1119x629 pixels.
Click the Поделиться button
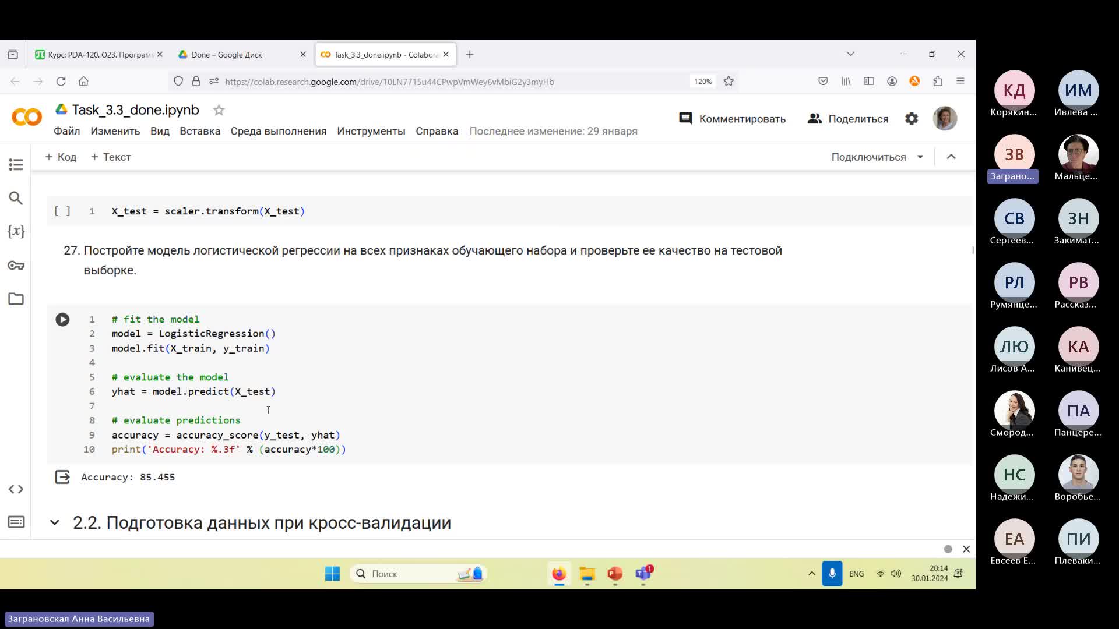coord(848,119)
